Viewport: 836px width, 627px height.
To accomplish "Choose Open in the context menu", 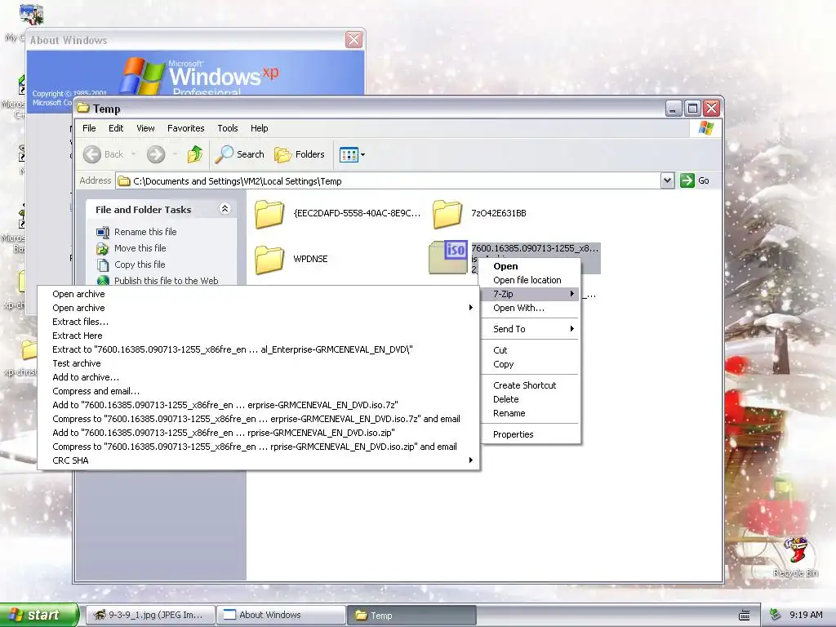I will (x=529, y=266).
